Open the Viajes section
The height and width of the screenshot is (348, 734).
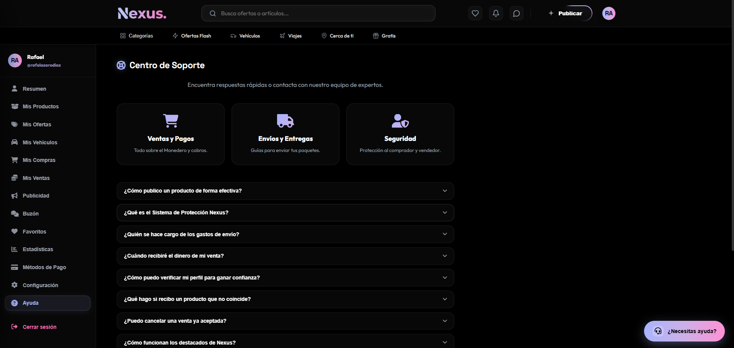291,36
